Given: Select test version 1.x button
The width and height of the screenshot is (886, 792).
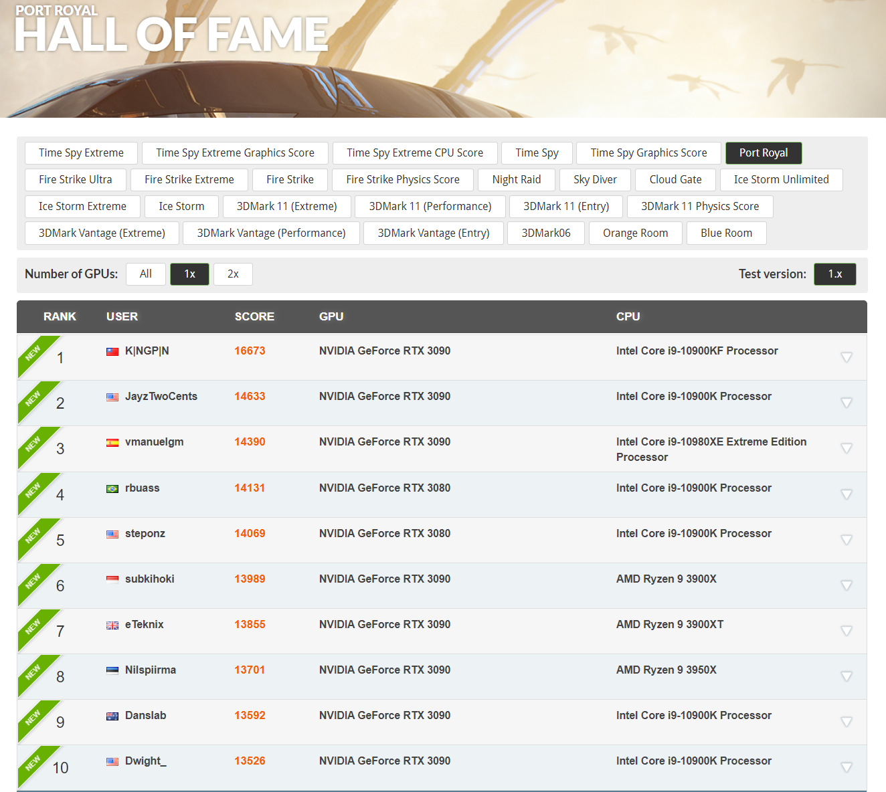Looking at the screenshot, I should point(834,274).
